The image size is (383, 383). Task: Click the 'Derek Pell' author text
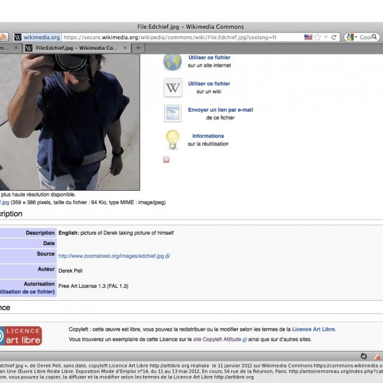[70, 271]
